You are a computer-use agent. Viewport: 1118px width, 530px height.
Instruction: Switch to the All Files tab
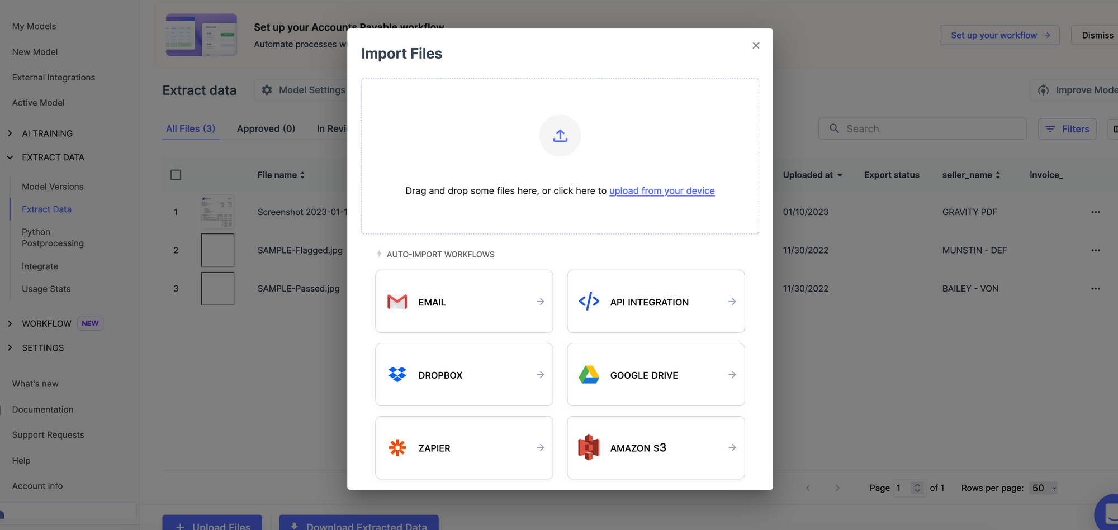(x=190, y=128)
